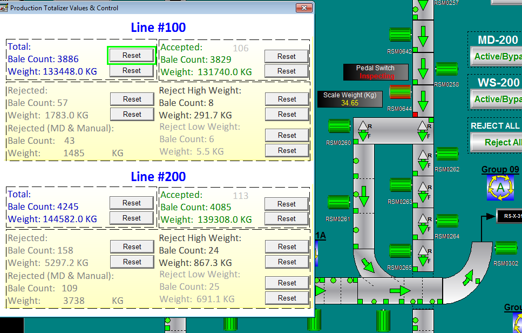Reset Line #200 Total Bale Count 4245
This screenshot has width=522, height=333.
[132, 203]
